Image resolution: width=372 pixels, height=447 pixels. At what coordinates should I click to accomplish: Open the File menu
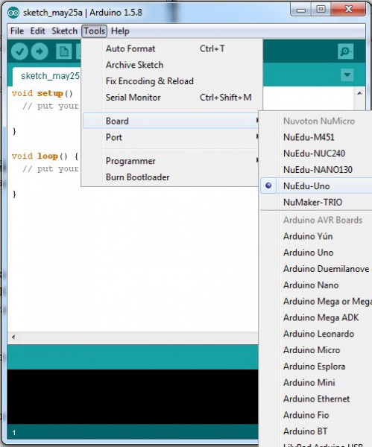pos(17,31)
